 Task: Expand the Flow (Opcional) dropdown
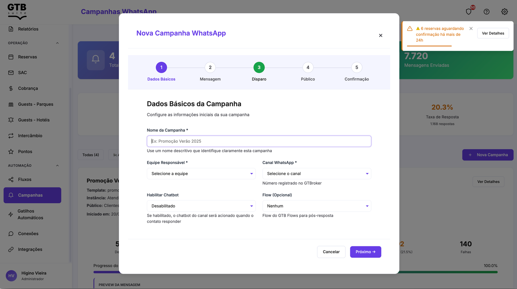tap(317, 206)
